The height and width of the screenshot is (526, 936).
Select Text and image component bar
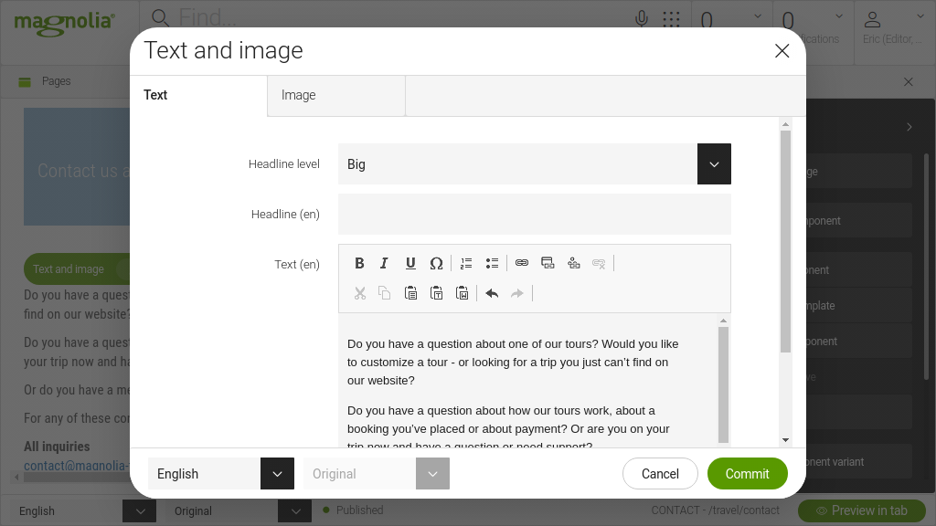77,269
